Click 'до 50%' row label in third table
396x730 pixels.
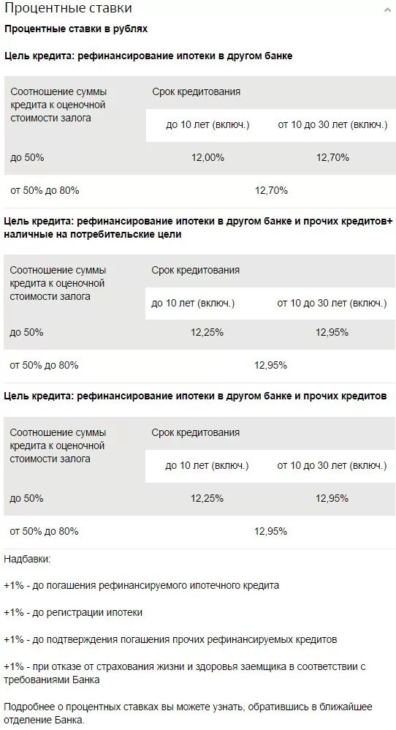26,499
